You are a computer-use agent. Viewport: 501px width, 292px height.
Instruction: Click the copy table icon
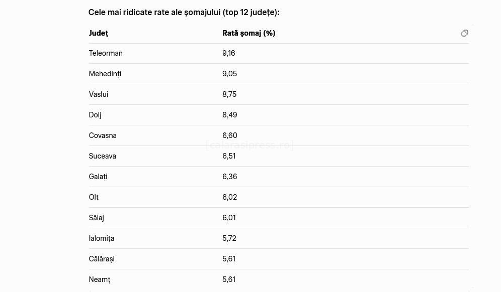(464, 33)
